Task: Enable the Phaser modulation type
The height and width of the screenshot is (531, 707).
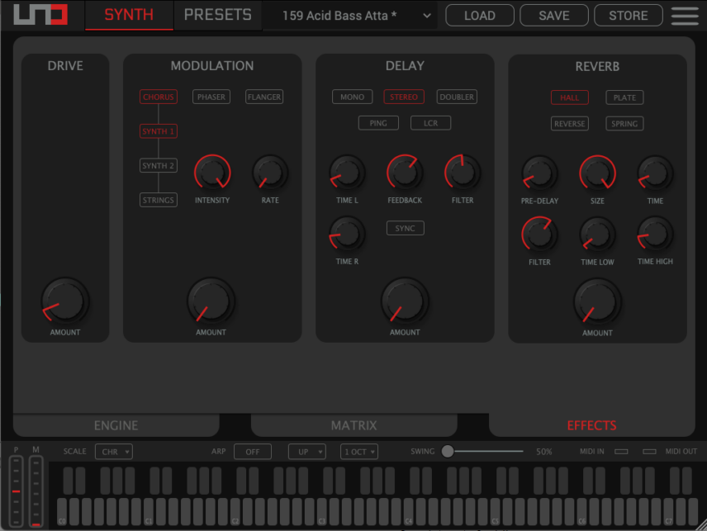Action: [211, 97]
